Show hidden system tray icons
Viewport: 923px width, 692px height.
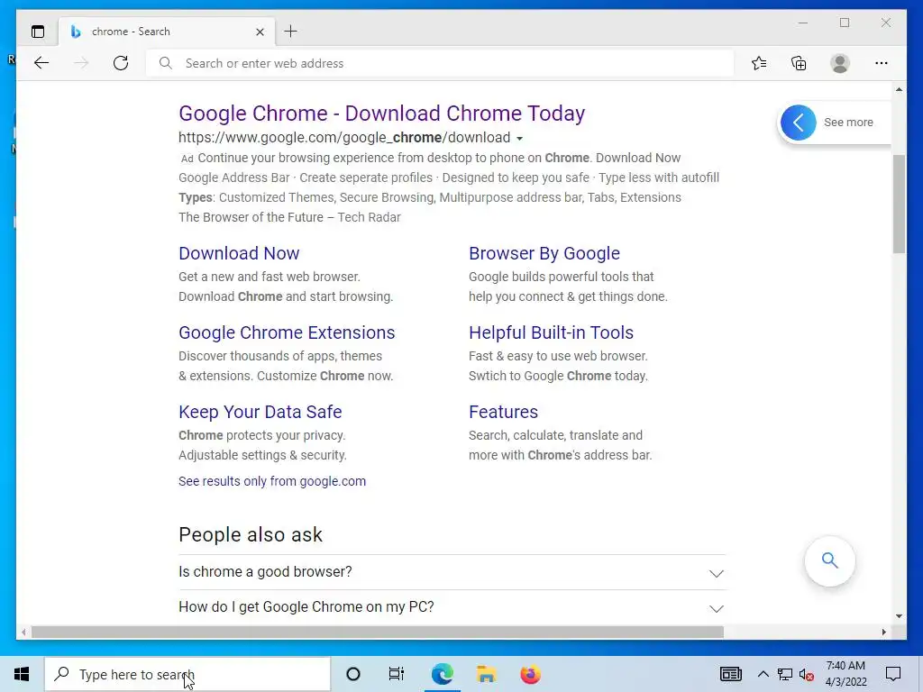tap(763, 674)
